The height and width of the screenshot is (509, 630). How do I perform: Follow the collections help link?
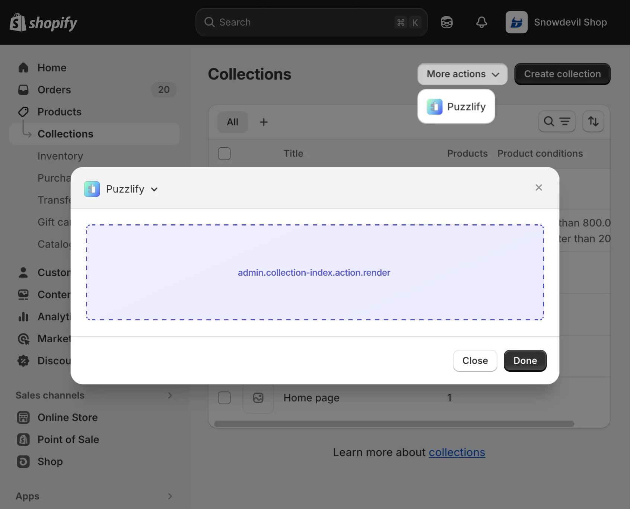click(457, 452)
